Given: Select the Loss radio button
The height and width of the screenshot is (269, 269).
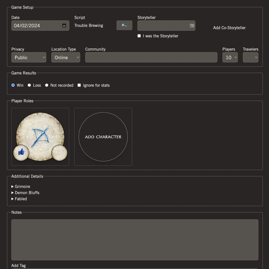Looking at the screenshot, I should [x=29, y=85].
